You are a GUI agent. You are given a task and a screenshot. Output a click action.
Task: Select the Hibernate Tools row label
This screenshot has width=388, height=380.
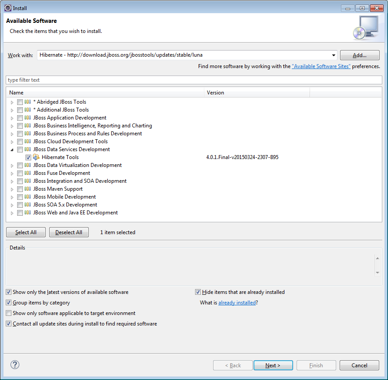point(60,157)
